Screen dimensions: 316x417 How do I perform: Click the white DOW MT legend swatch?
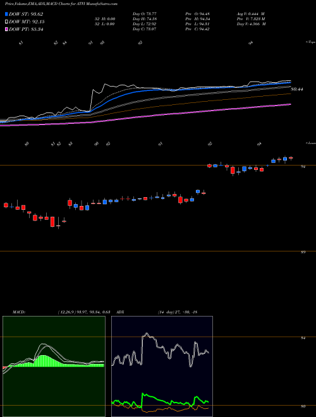(7, 21)
